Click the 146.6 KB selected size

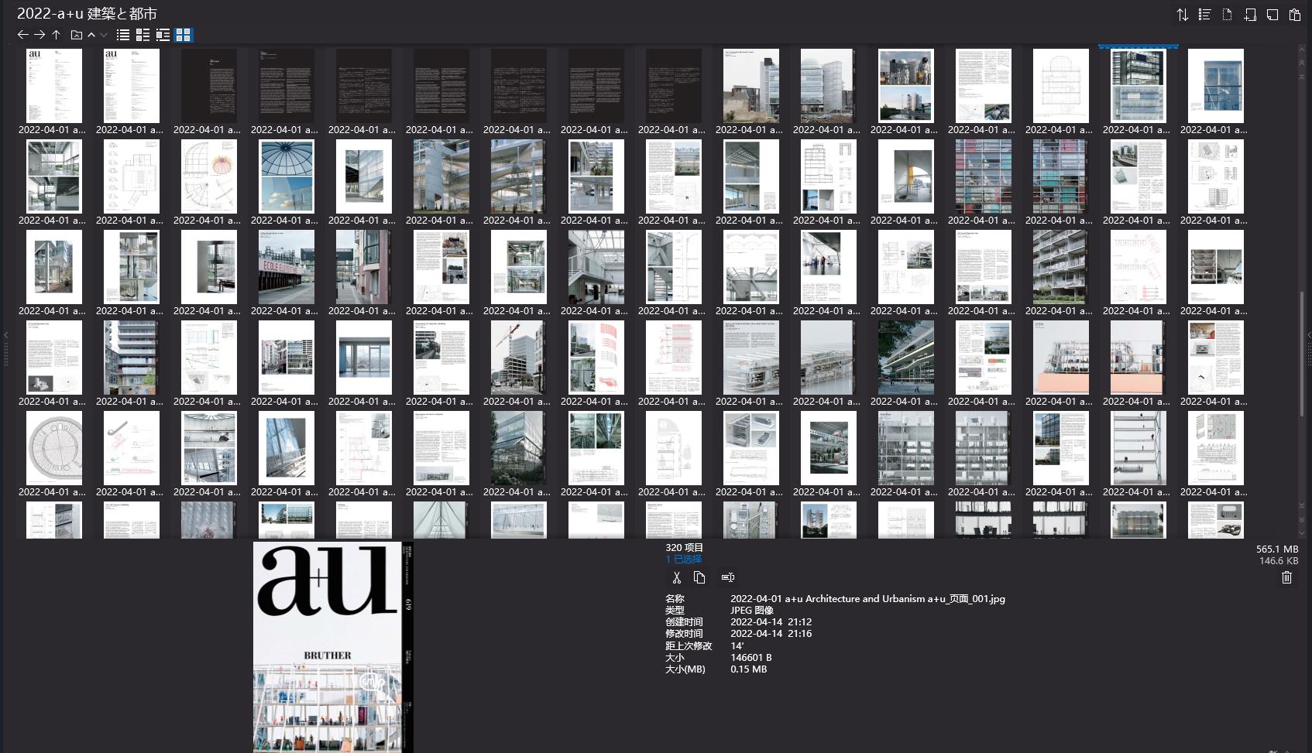click(x=1279, y=560)
